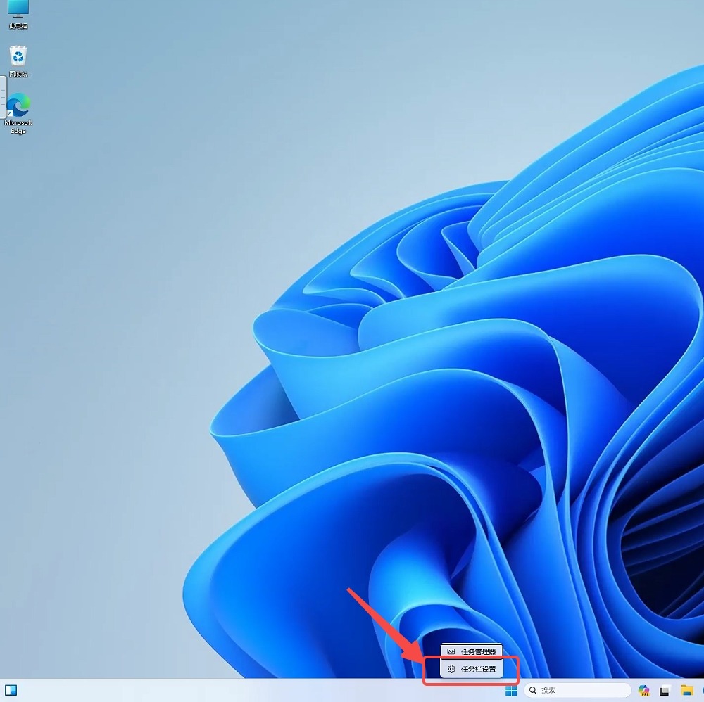Choose 任务管理器 from the context menu

click(x=478, y=651)
